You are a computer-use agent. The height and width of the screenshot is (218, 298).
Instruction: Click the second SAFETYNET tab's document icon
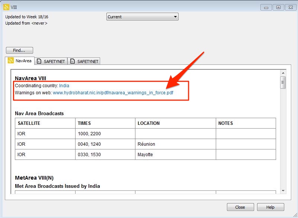(x=73, y=61)
